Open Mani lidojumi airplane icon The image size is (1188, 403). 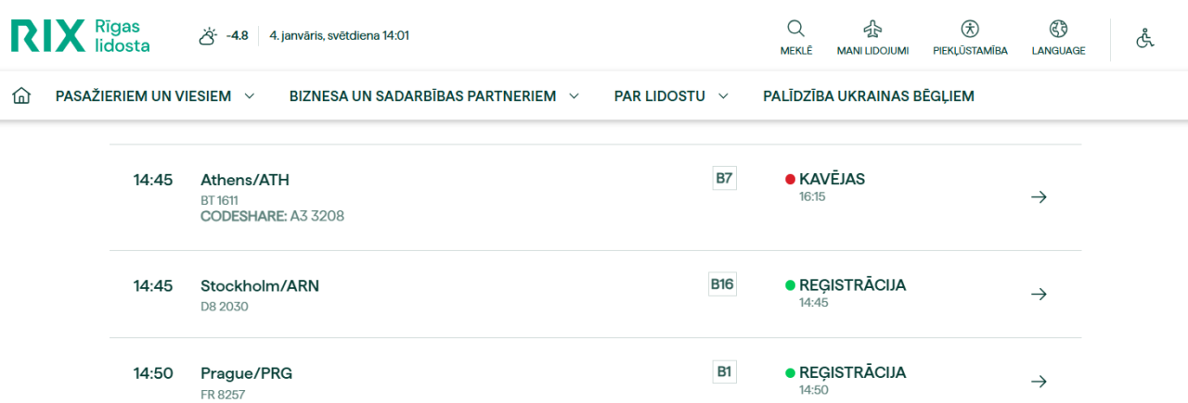coord(872,29)
